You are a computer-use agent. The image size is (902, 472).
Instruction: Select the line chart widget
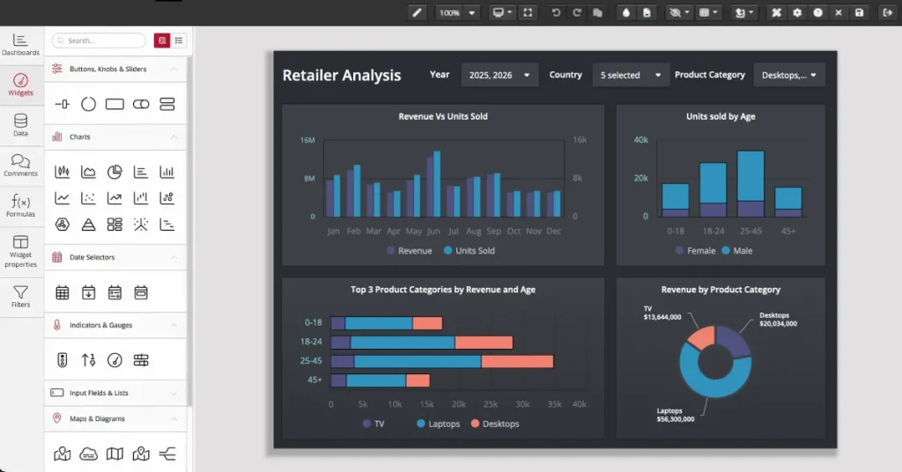pyautogui.click(x=63, y=198)
